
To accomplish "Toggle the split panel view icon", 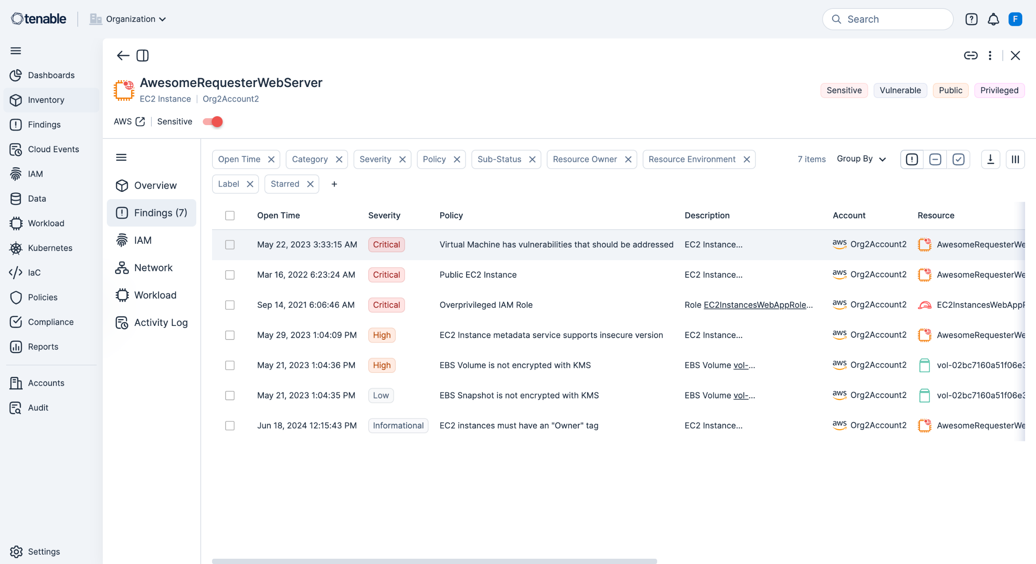I will pyautogui.click(x=142, y=55).
